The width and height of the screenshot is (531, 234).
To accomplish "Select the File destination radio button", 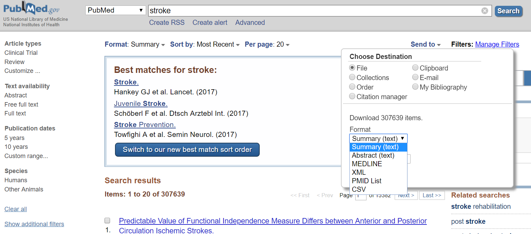I will (353, 68).
